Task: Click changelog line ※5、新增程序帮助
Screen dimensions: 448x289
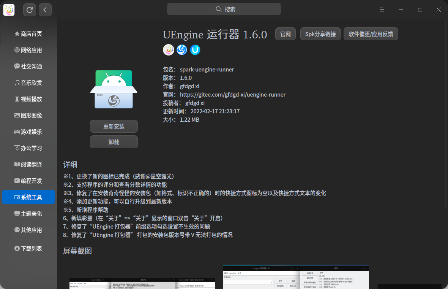Action: click(86, 210)
